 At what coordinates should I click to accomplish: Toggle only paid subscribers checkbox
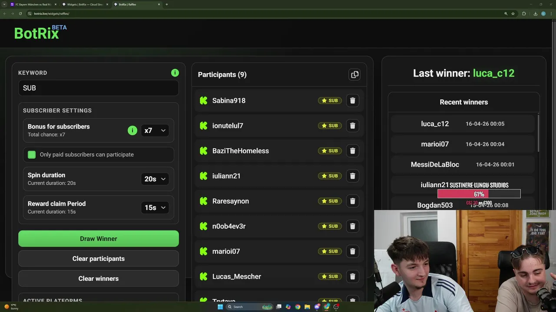click(x=32, y=155)
